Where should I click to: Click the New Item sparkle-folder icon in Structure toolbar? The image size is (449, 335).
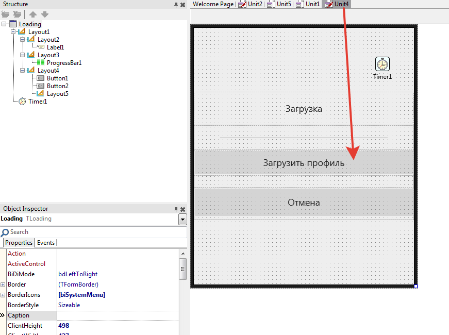[x=5, y=14]
